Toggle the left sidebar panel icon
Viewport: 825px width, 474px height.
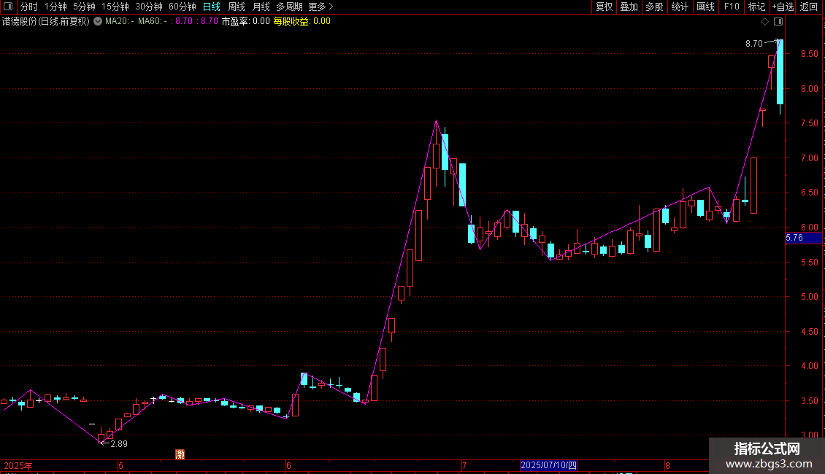pyautogui.click(x=8, y=7)
